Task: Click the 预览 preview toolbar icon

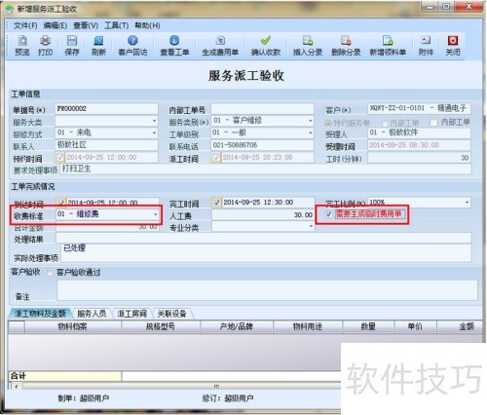Action: pos(22,41)
